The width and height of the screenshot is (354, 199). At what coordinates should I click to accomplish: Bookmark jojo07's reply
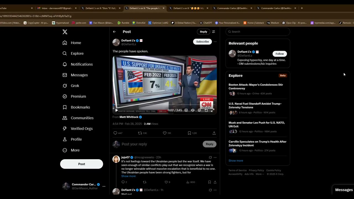click(x=209, y=182)
